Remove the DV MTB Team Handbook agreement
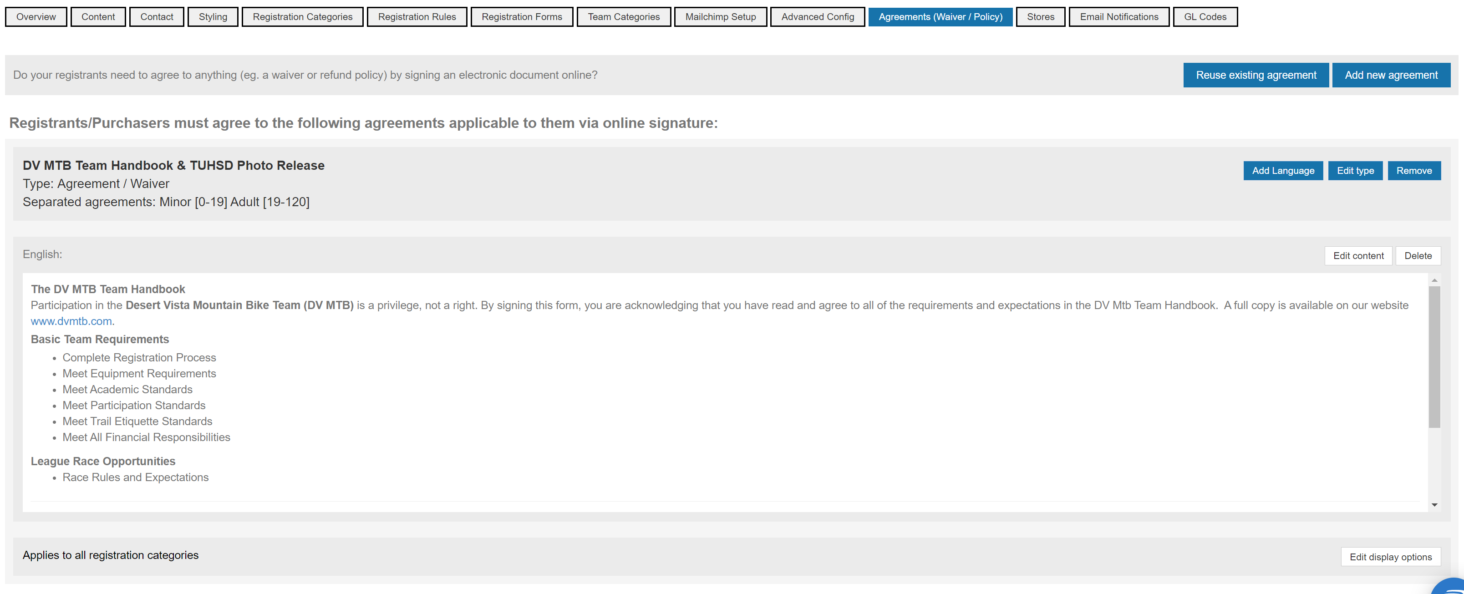The width and height of the screenshot is (1464, 594). [x=1413, y=171]
